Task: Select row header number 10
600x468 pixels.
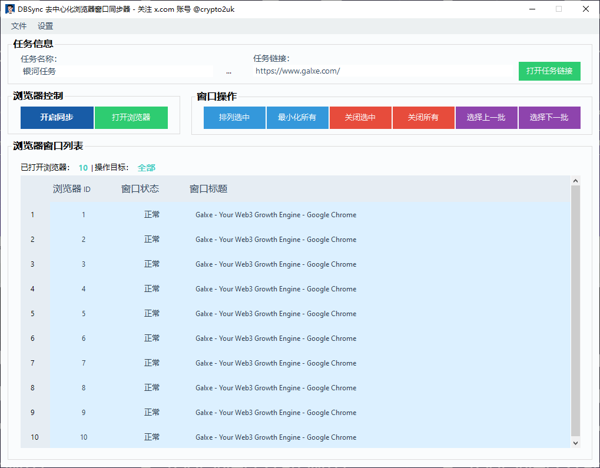Action: (35, 437)
